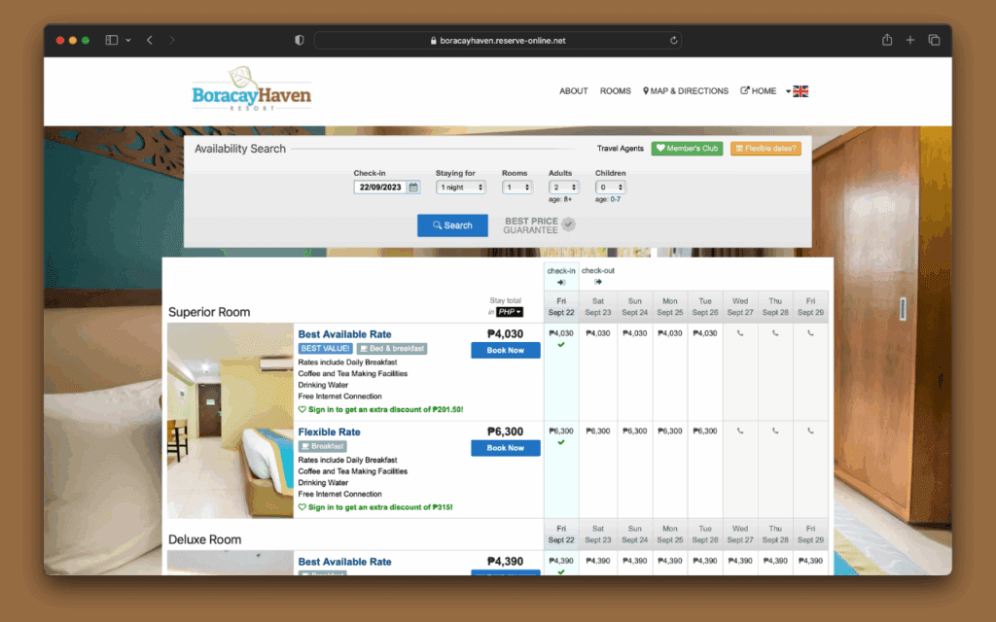Open the check-in calendar picker icon
Screen dimensions: 996x622
tap(413, 188)
